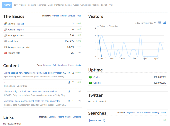Image resolution: width=170 pixels, height=126 pixels.
Task: Open the Google uptime monitor link
Action: coord(97,83)
